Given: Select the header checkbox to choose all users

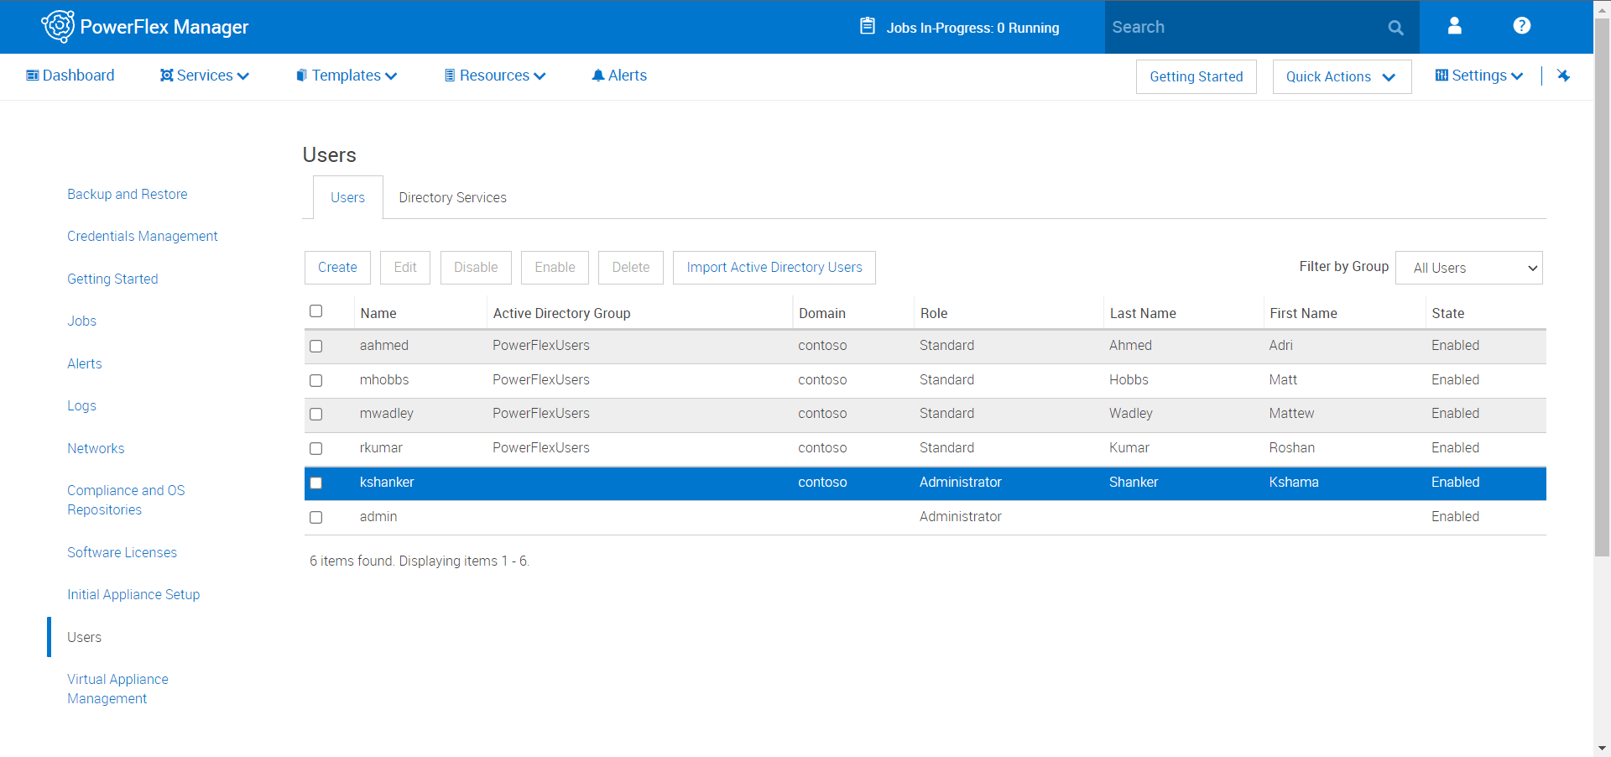Looking at the screenshot, I should click(x=315, y=311).
